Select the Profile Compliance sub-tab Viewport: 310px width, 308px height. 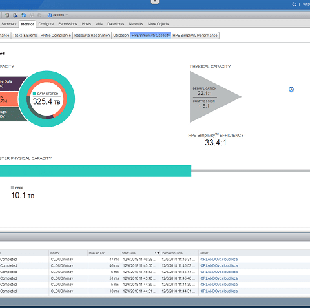[56, 36]
